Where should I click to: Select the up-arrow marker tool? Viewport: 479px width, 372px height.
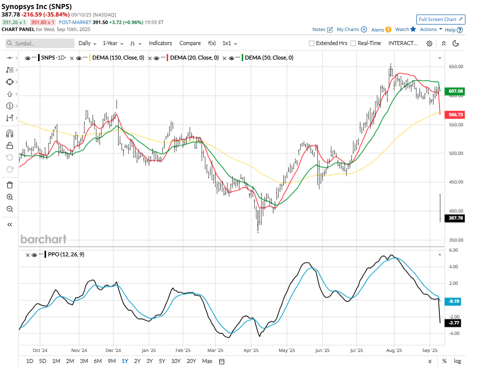(10, 94)
